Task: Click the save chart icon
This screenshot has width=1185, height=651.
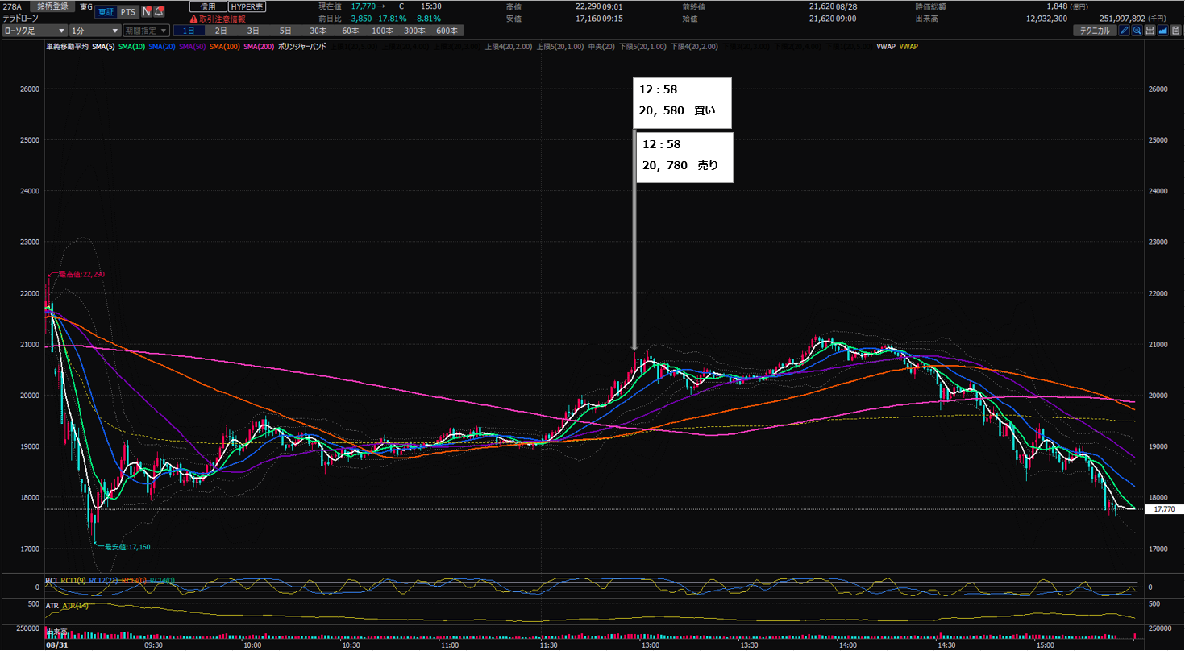Action: pos(1176,31)
